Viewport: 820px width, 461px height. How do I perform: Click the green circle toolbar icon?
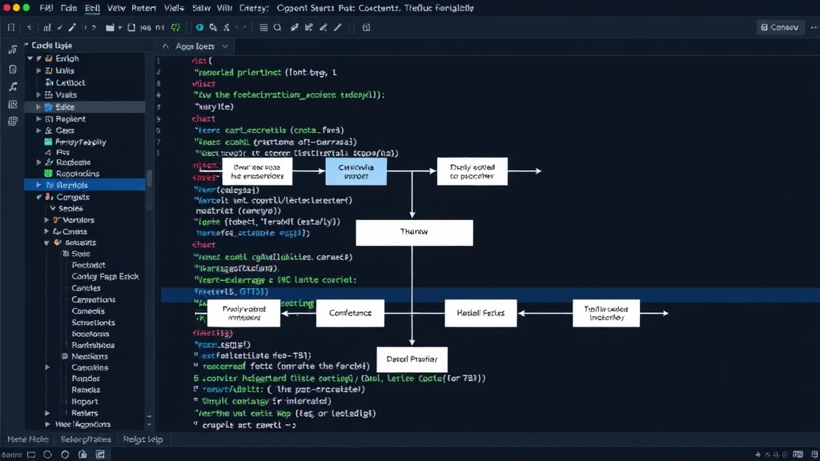pos(199,28)
